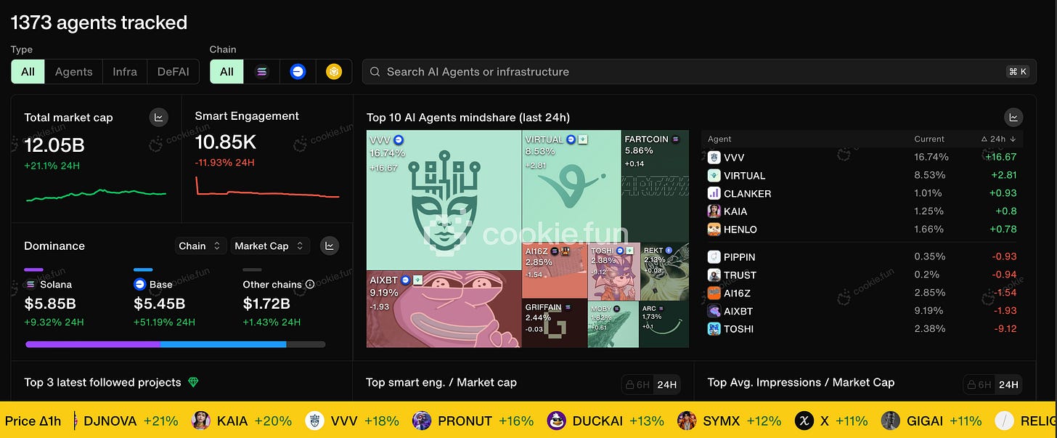The image size is (1057, 438).
Task: Click the KAIA avatar in the price ticker
Action: pos(201,421)
